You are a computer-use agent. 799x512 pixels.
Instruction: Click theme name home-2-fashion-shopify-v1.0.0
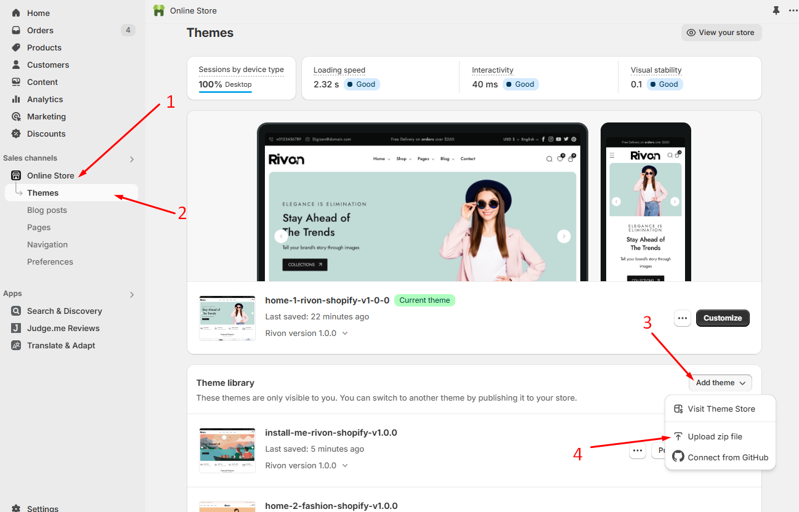331,506
